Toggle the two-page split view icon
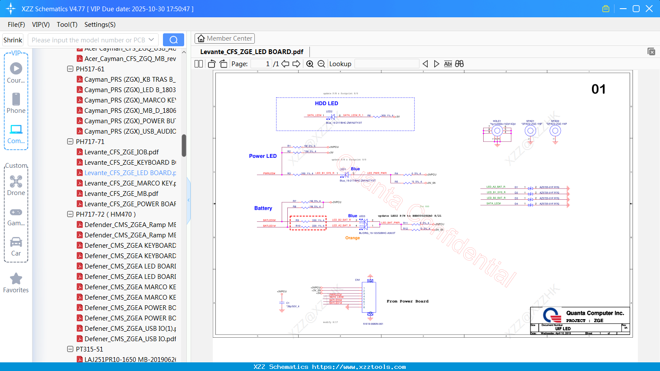Screen dimensions: 660x371 pos(198,64)
